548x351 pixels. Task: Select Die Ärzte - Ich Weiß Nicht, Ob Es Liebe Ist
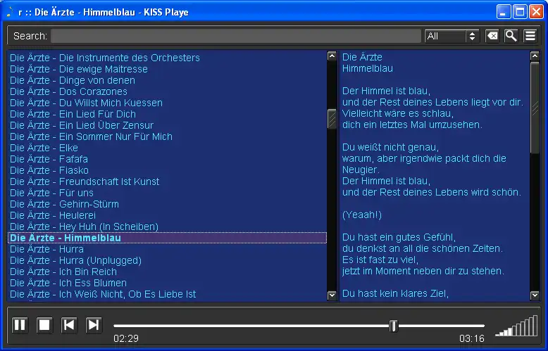click(x=167, y=294)
